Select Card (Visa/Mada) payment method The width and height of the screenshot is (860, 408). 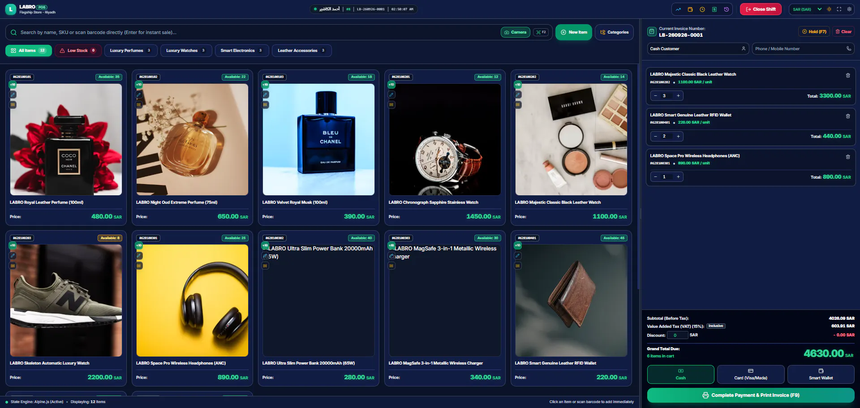(x=751, y=374)
